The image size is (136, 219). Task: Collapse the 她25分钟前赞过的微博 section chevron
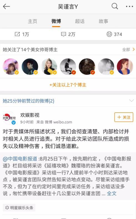pyautogui.click(x=131, y=101)
